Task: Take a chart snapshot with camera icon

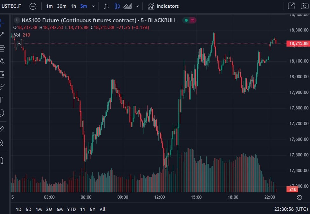Action: click(x=304, y=6)
